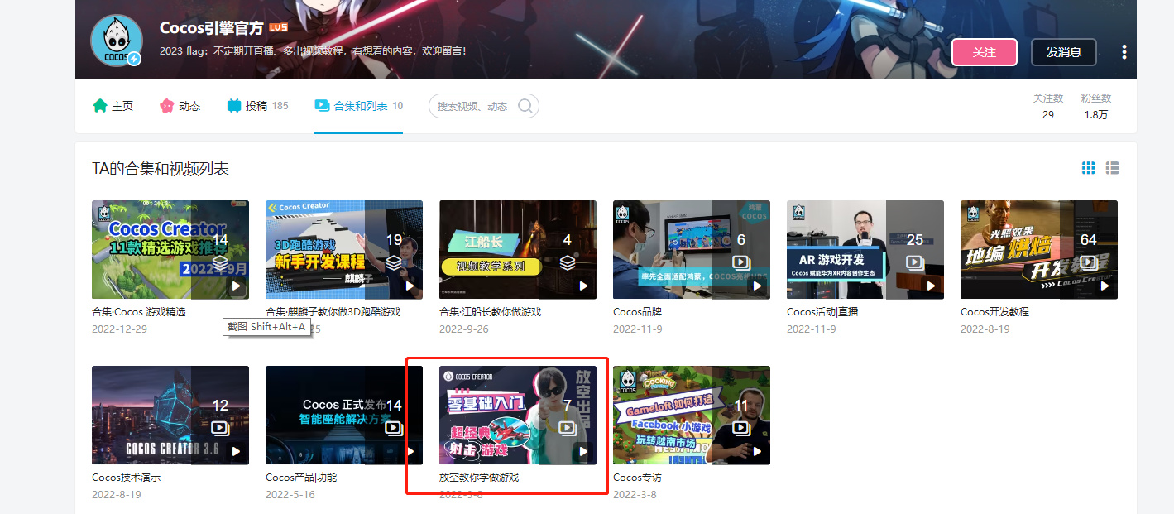Play the Cocos活动|直播 video list

tap(931, 286)
